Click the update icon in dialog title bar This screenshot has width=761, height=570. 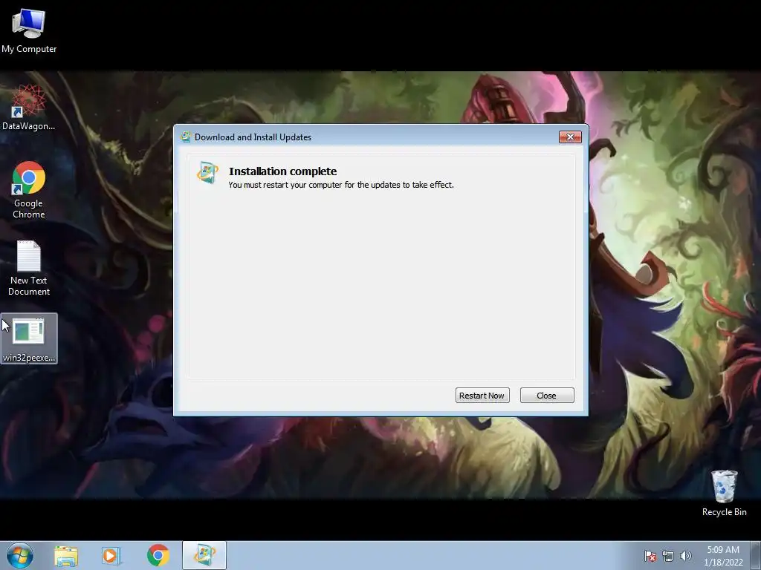pyautogui.click(x=185, y=137)
